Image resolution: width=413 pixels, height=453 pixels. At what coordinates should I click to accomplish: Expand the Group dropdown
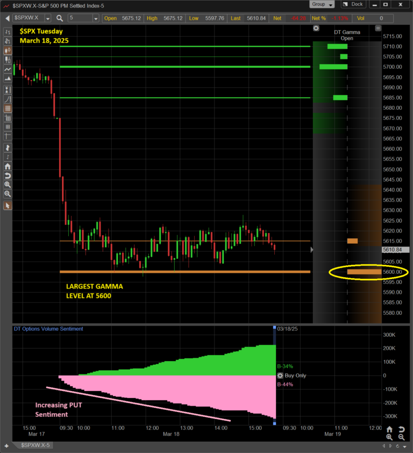point(322,4)
